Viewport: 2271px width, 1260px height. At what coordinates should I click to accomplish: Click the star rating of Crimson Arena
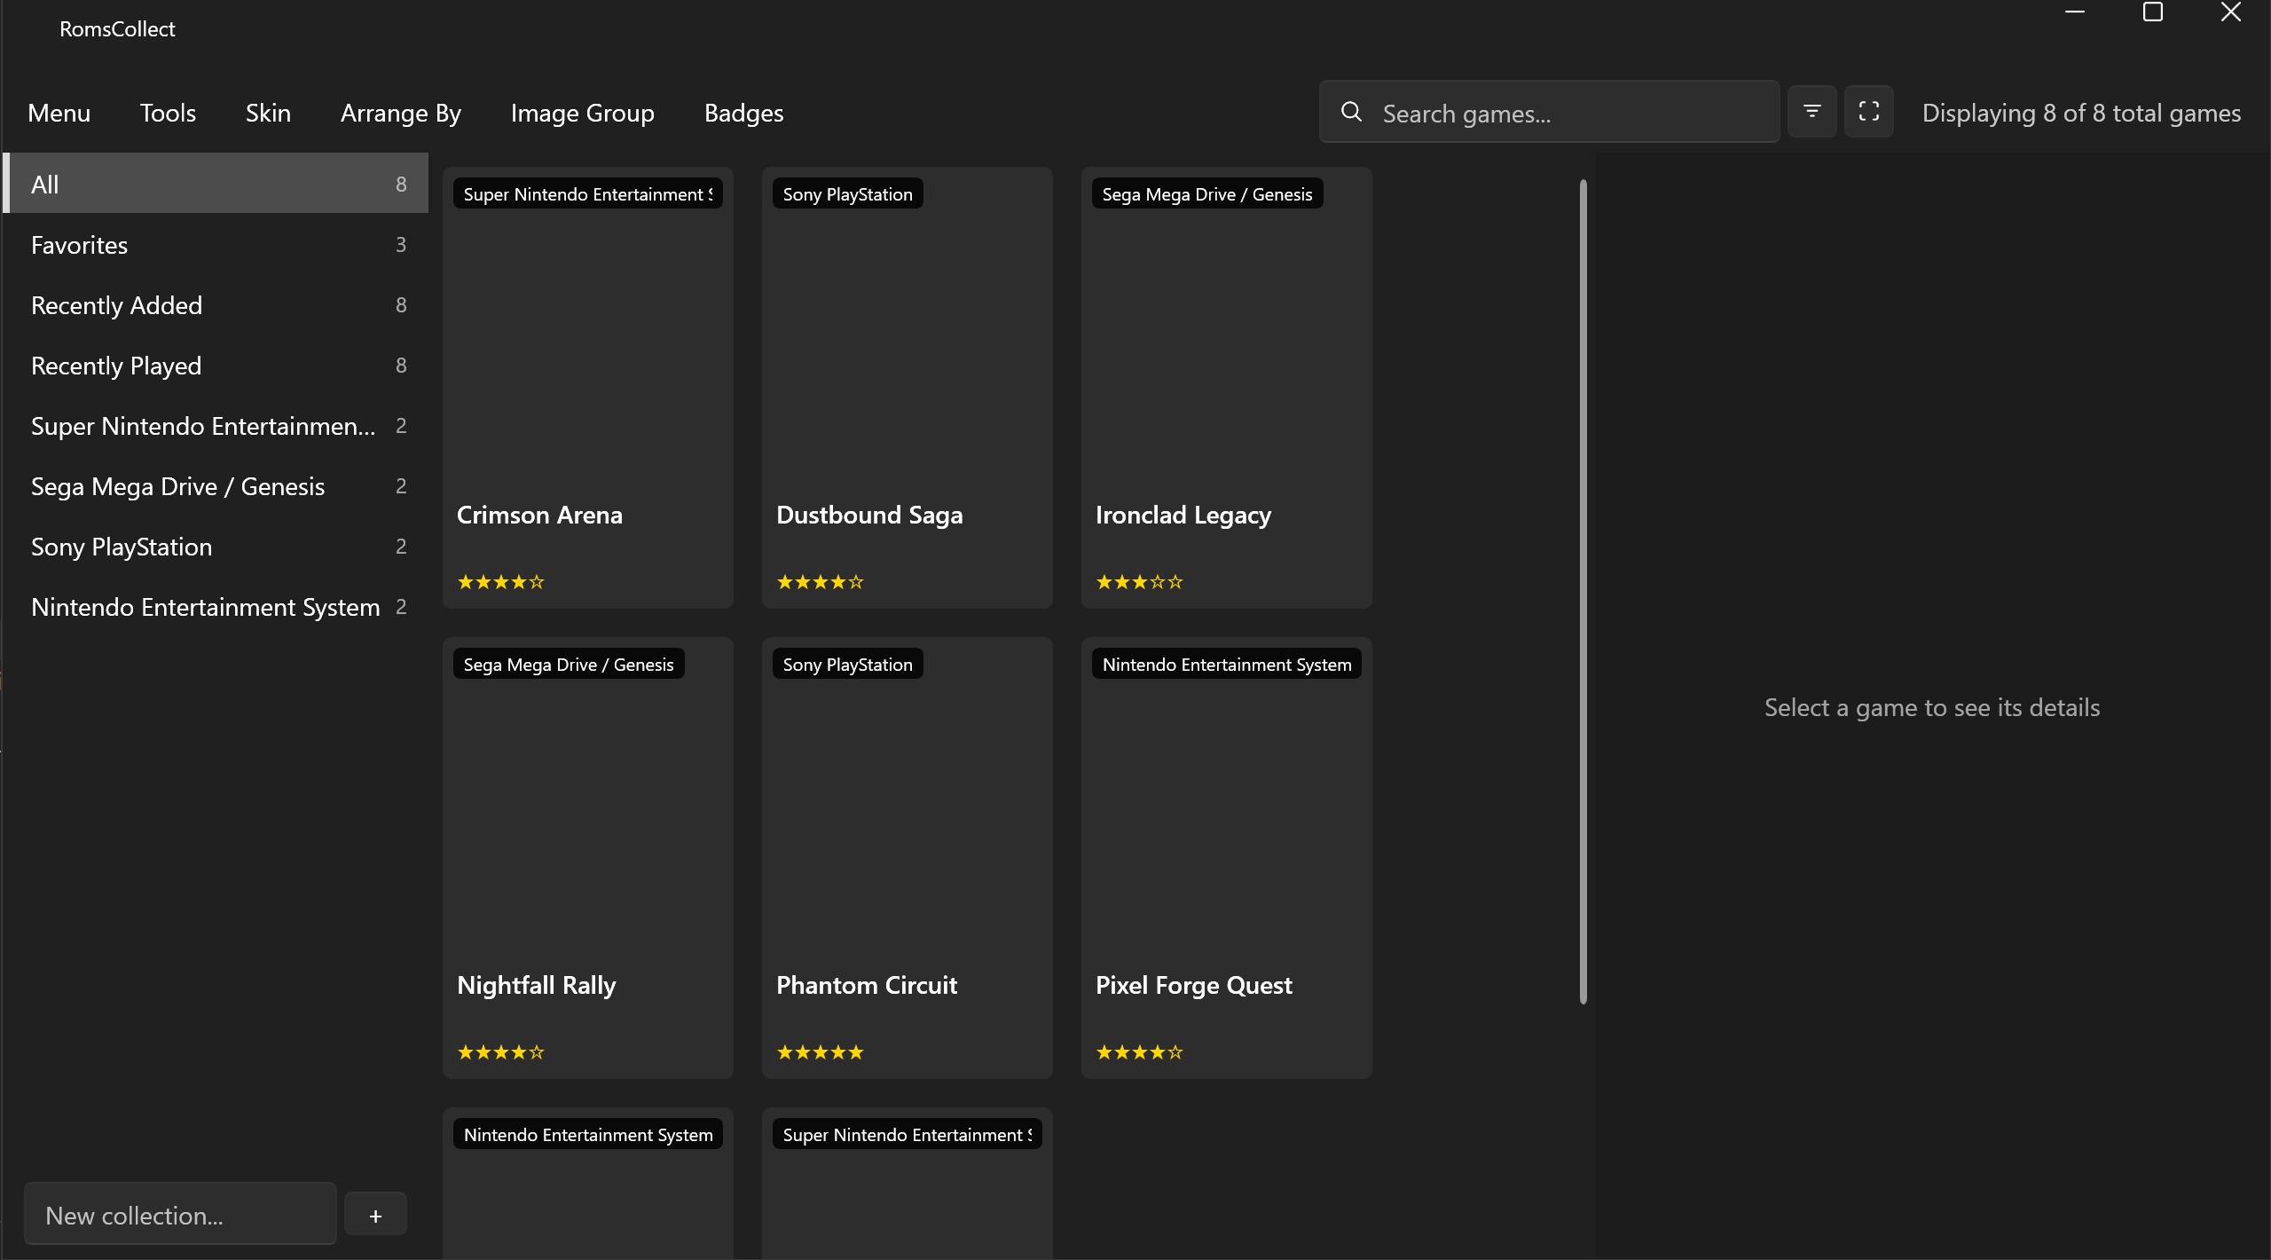click(x=500, y=582)
